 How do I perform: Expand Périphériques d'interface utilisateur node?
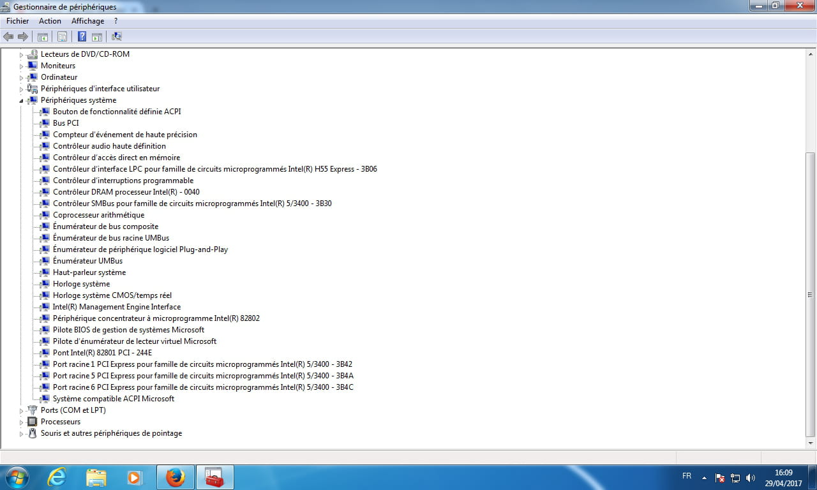click(x=21, y=89)
